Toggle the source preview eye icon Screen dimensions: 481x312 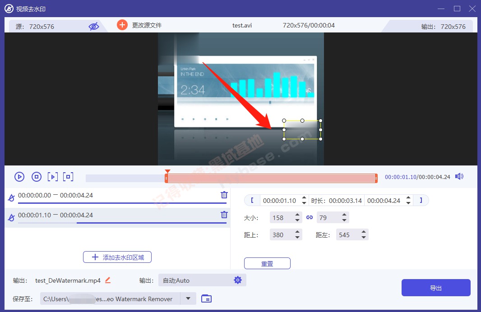[x=94, y=26]
